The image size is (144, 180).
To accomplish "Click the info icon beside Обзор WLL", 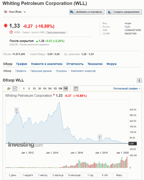I will coord(139,80).
